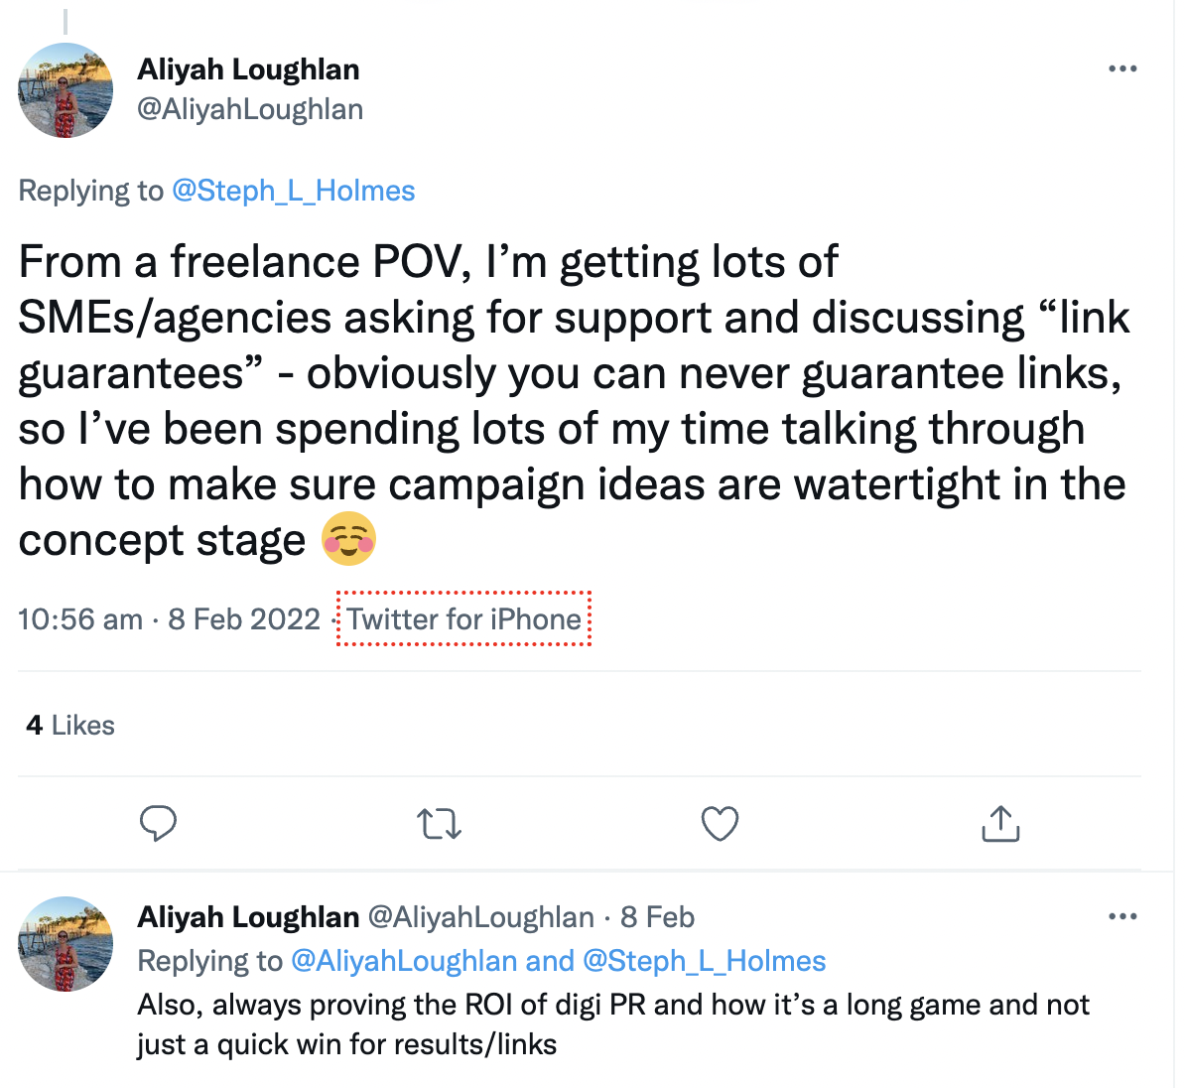
Task: Click the 10:56 am · 8 Feb 2022 timestamp
Action: point(169,619)
